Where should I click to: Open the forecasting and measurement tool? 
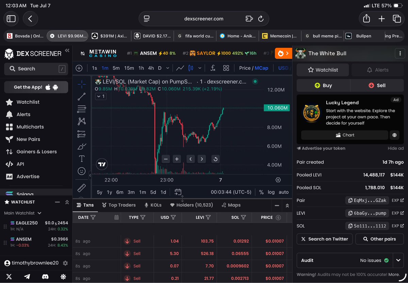tap(82, 134)
